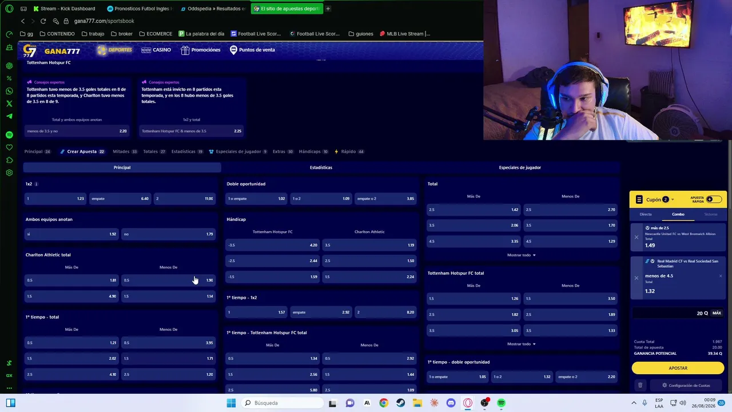Open the Crear Apuesta filter
Image resolution: width=732 pixels, height=412 pixels.
click(x=82, y=152)
